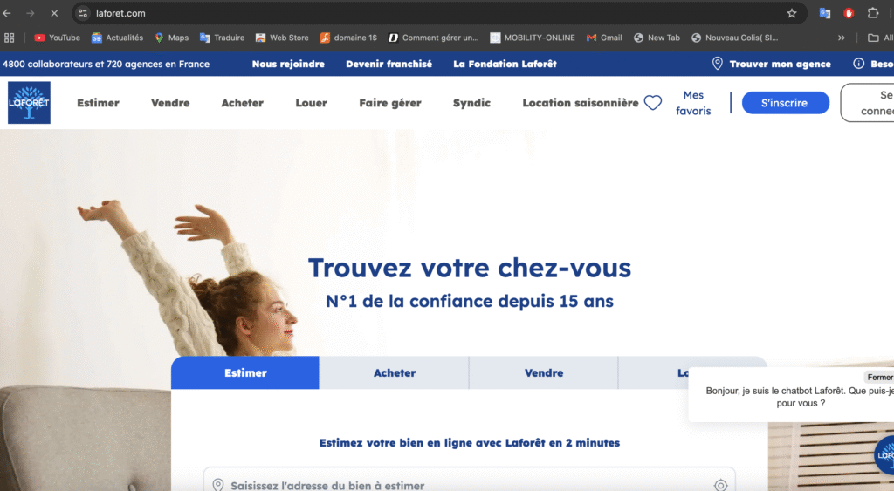
Task: Show more bookmarks with the chevron
Action: pyautogui.click(x=841, y=38)
